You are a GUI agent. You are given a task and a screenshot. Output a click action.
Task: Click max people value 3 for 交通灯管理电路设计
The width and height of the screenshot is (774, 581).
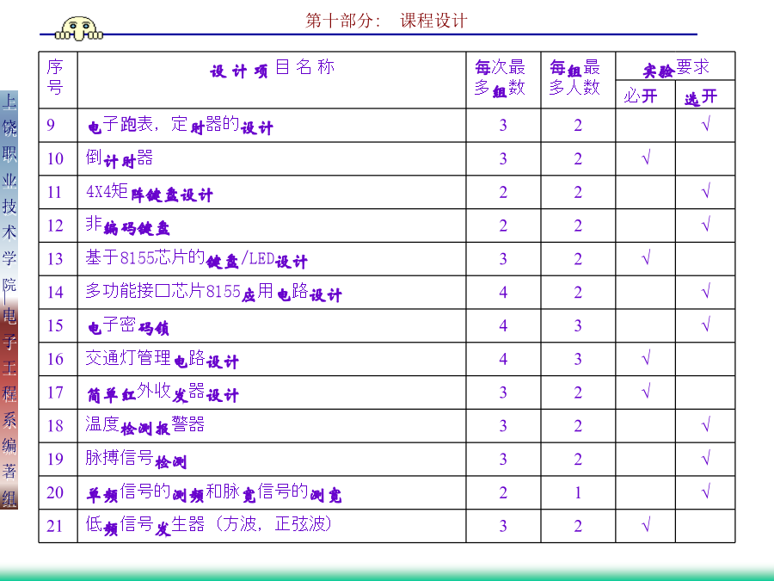(x=578, y=359)
